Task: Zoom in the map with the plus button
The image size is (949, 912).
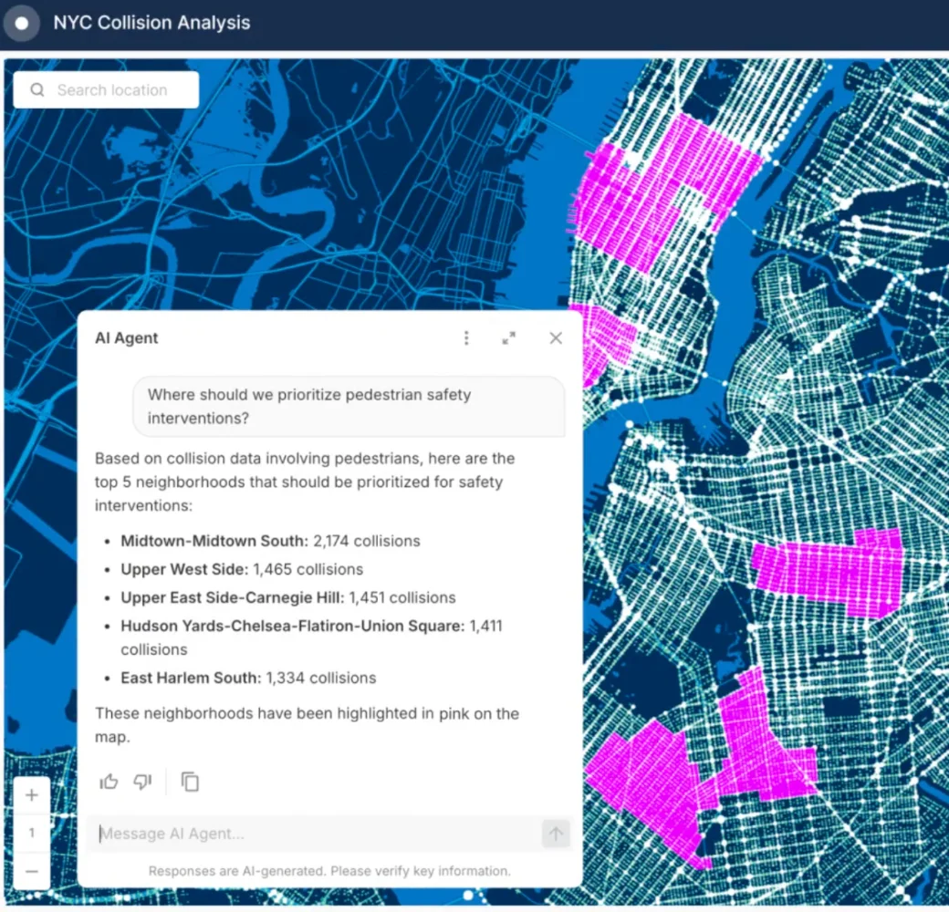Action: click(x=32, y=794)
